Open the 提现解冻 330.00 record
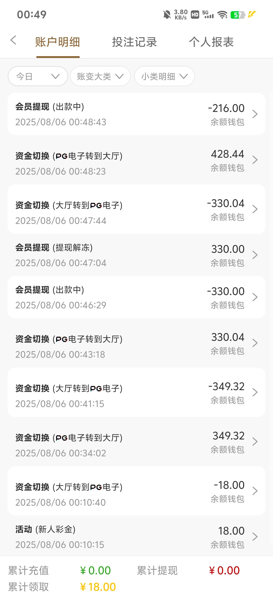273x601 pixels. pyautogui.click(x=136, y=255)
